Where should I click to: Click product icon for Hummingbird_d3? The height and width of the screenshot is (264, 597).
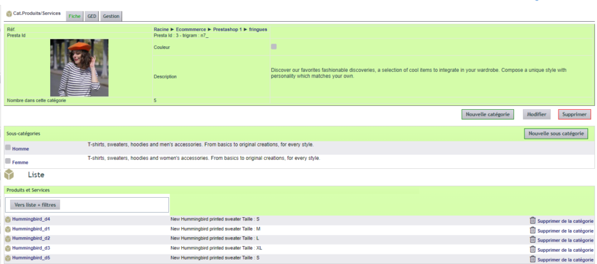(8, 249)
